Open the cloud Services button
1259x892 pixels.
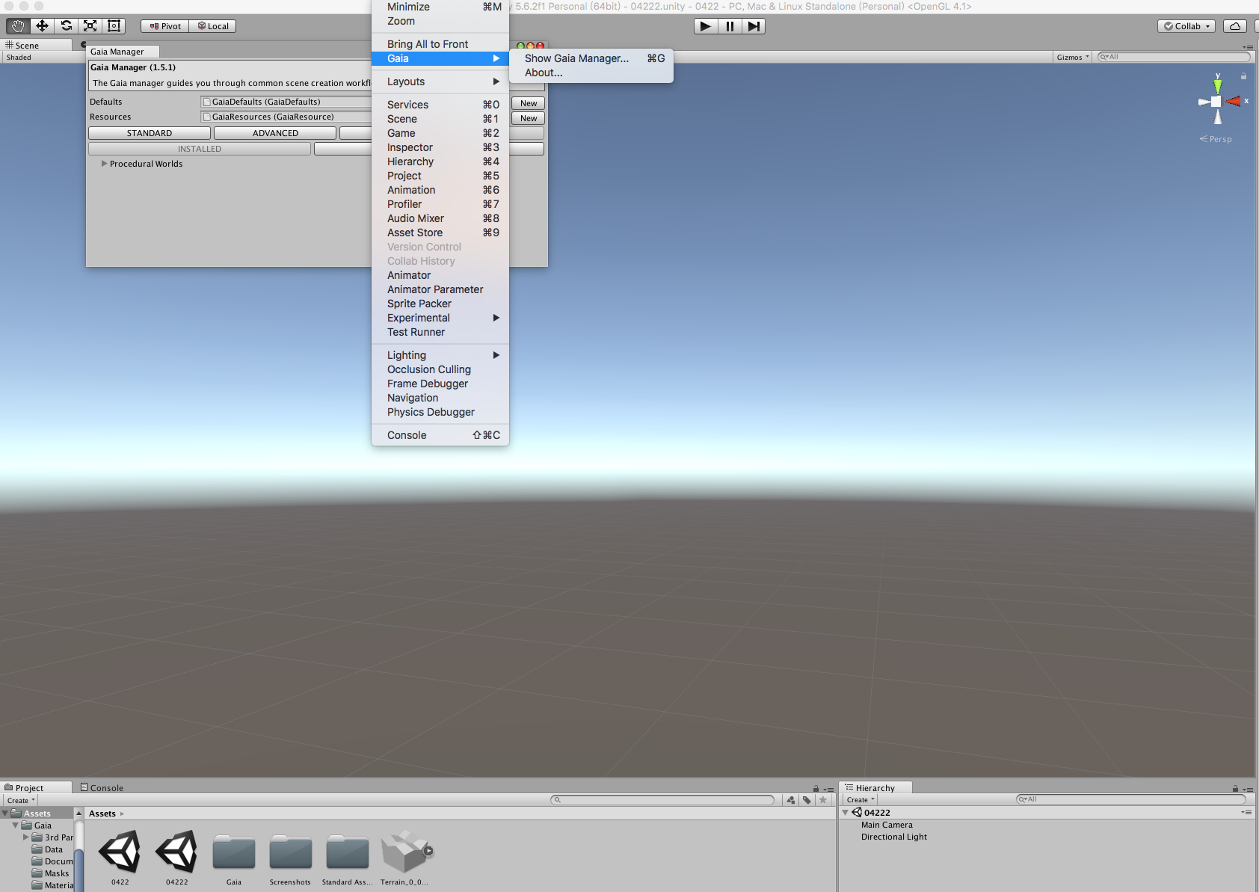(x=1235, y=26)
